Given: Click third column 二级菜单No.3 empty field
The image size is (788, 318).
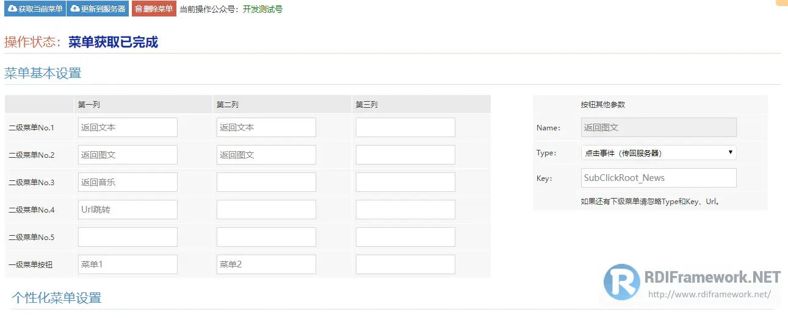Looking at the screenshot, I should (405, 182).
